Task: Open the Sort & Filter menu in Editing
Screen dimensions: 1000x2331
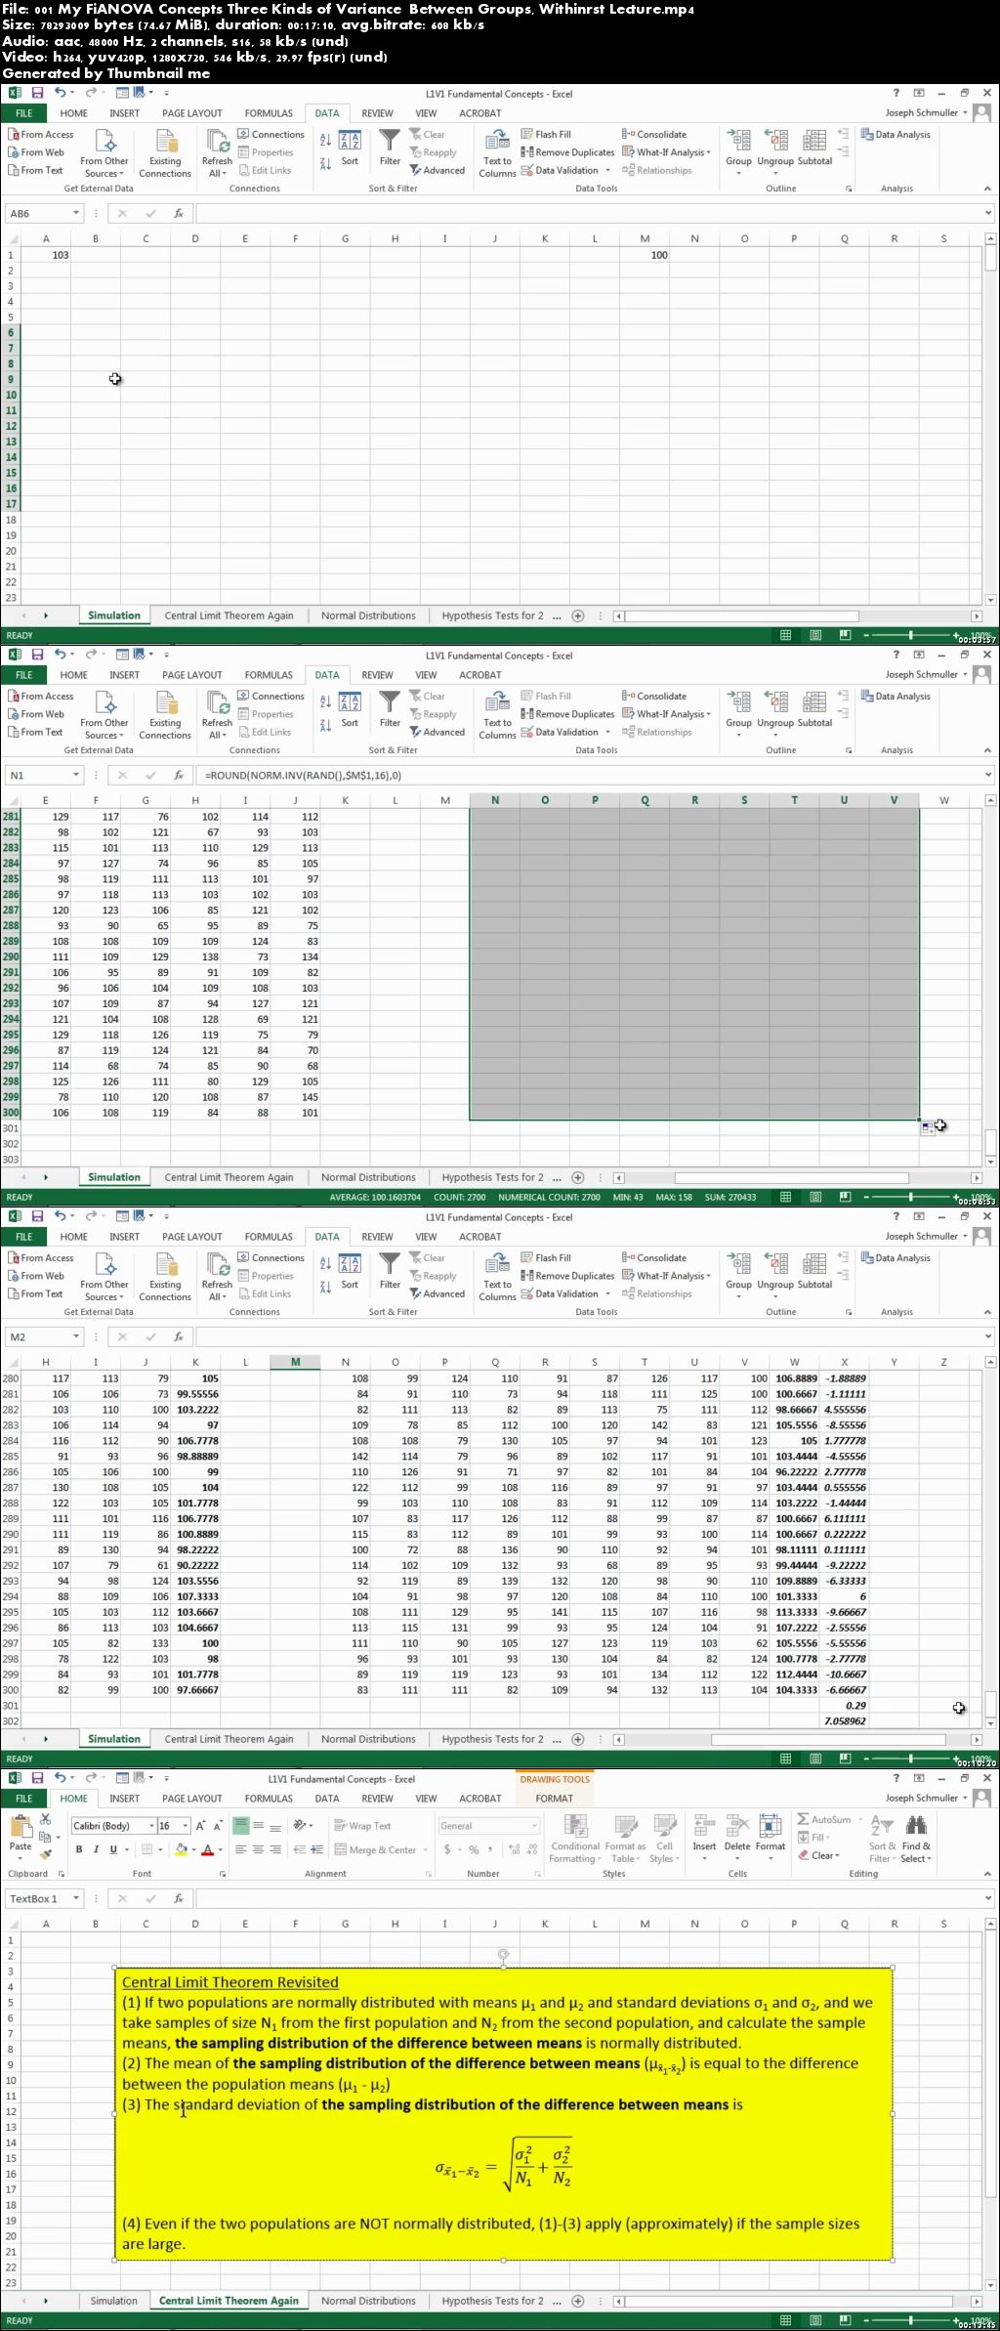Action: 882,1839
